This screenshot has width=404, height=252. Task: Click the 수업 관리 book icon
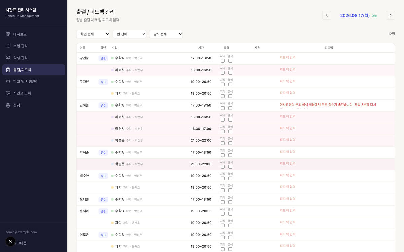click(x=8, y=46)
